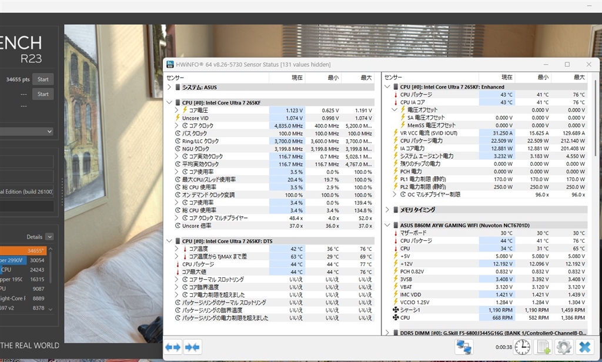Click thermometer icon of CPU IA コア row
This screenshot has width=602, height=362.
pos(396,102)
